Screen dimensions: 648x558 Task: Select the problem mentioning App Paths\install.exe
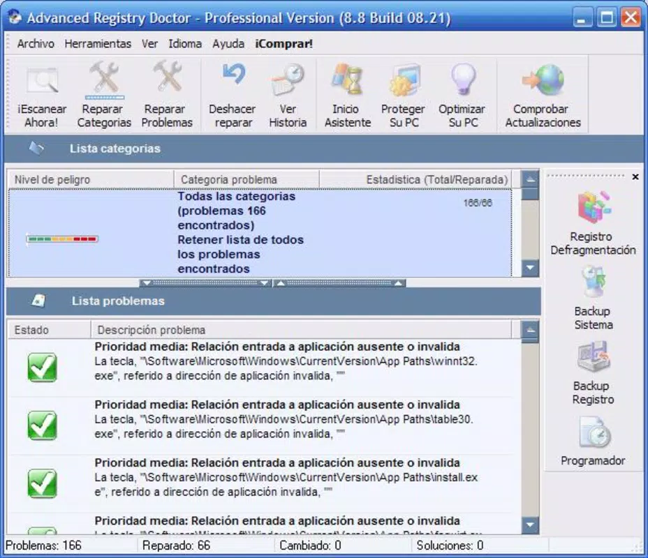coord(260,483)
